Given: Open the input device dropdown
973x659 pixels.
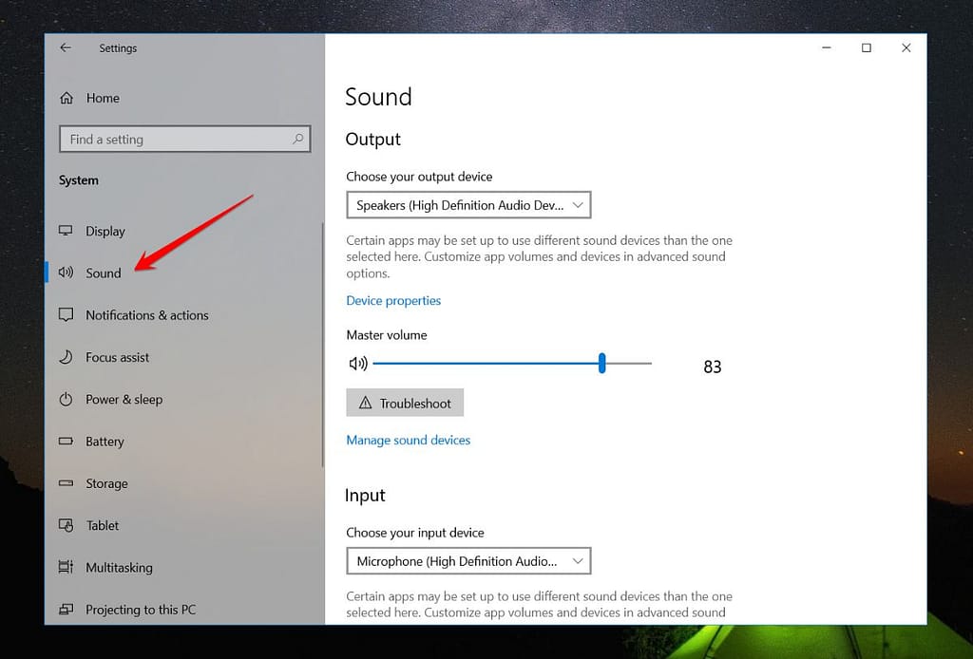Looking at the screenshot, I should pyautogui.click(x=468, y=561).
